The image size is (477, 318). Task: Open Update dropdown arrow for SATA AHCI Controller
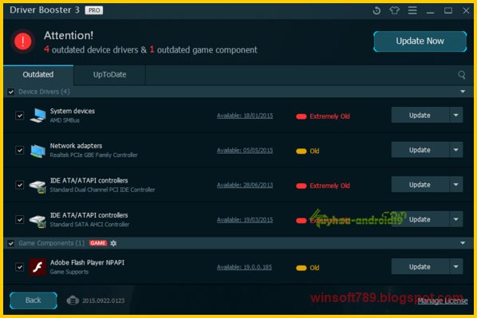(456, 219)
